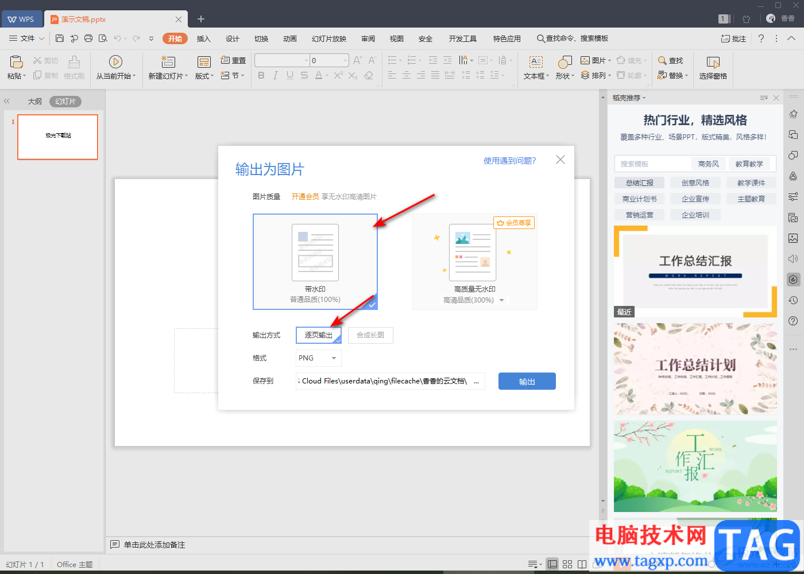804x574 pixels.
Task: Select the 教育教学 search filter tag
Action: click(x=749, y=164)
